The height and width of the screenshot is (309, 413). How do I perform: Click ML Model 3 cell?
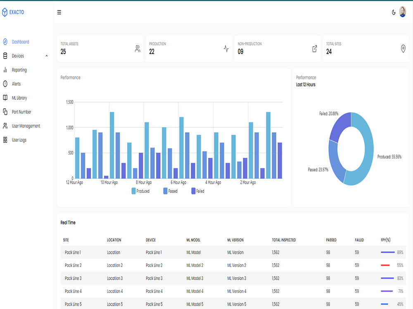pos(195,278)
